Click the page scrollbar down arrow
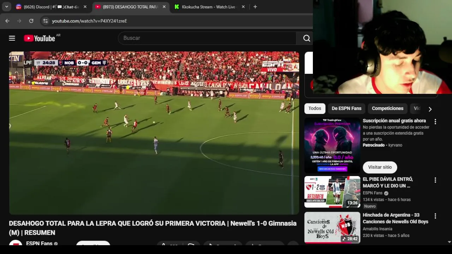 tap(449, 242)
